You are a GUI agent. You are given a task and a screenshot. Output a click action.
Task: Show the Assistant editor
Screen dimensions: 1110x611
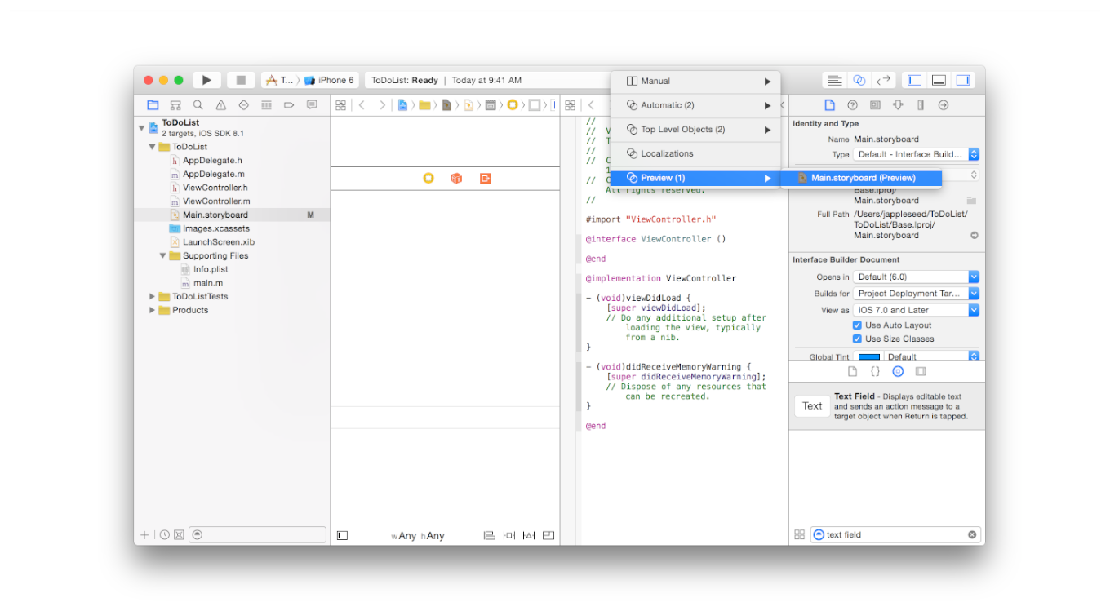[x=859, y=80]
